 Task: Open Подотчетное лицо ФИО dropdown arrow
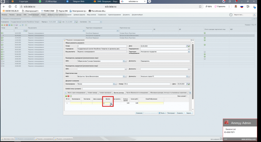124,76
